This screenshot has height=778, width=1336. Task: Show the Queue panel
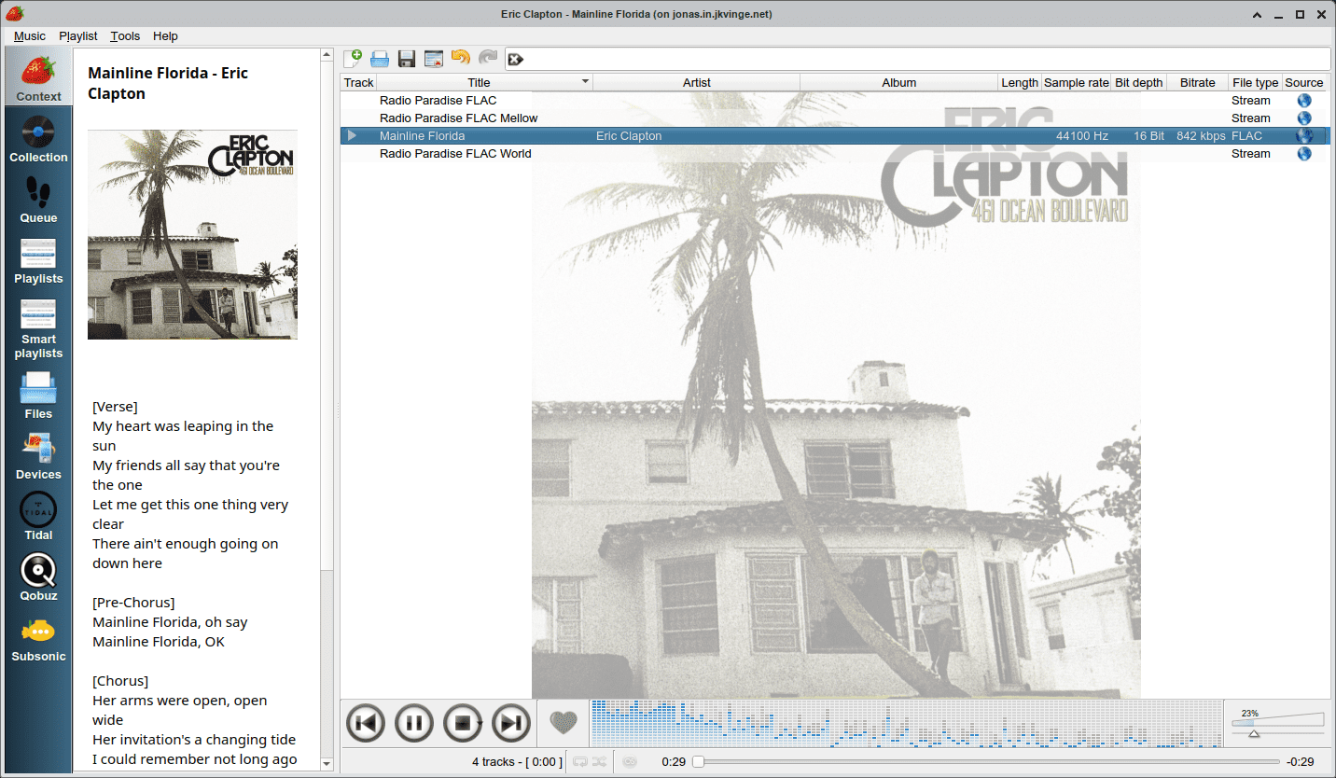38,199
